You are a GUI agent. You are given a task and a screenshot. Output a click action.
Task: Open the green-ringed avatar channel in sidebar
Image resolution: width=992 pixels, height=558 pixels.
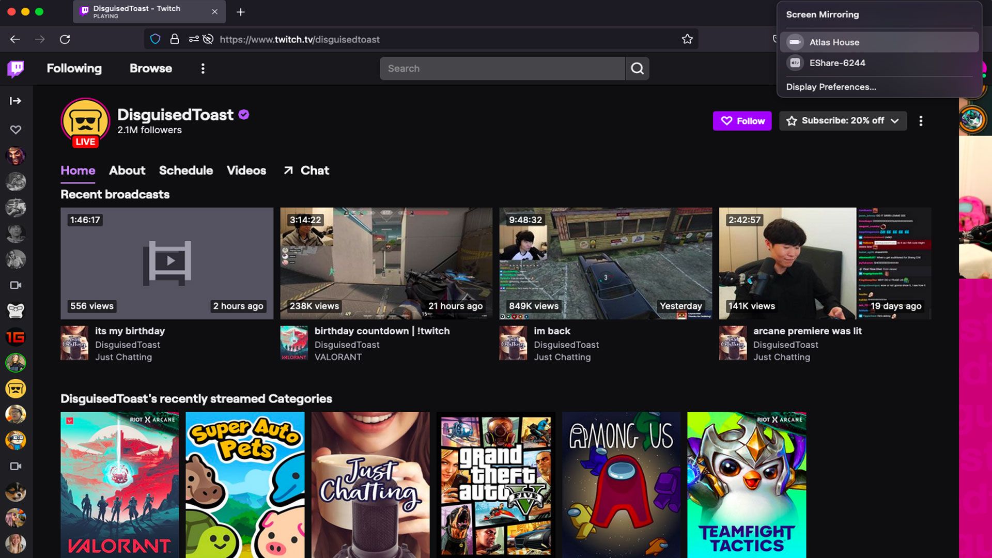tap(16, 363)
